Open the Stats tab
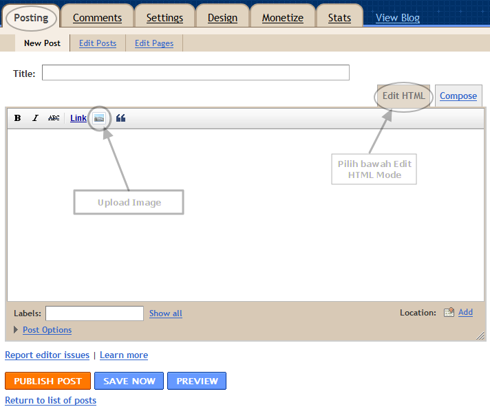This screenshot has height=409, width=490. 339,18
